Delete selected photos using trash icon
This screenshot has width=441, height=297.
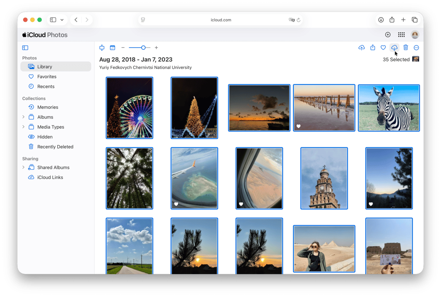tap(406, 48)
